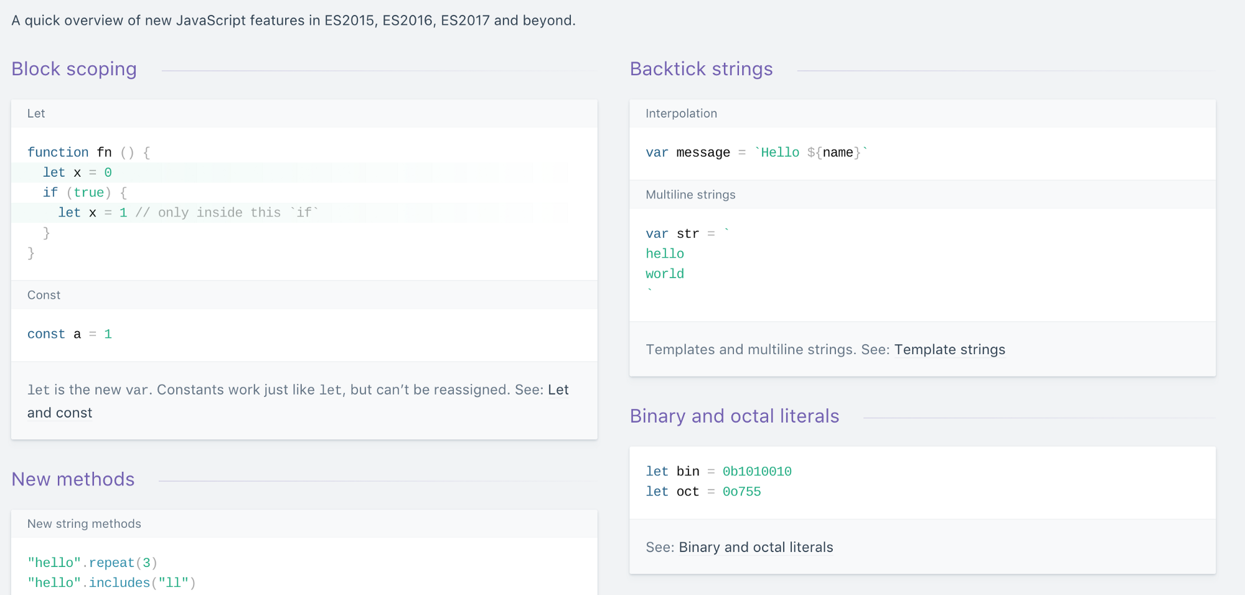Select the "Let" card header
Image resolution: width=1245 pixels, height=595 pixels.
pyautogui.click(x=36, y=113)
